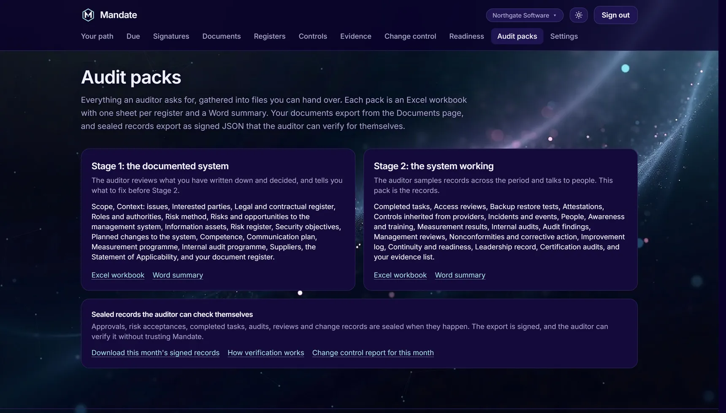Click the Stage 2: the system working heading
The height and width of the screenshot is (413, 726).
tap(433, 166)
